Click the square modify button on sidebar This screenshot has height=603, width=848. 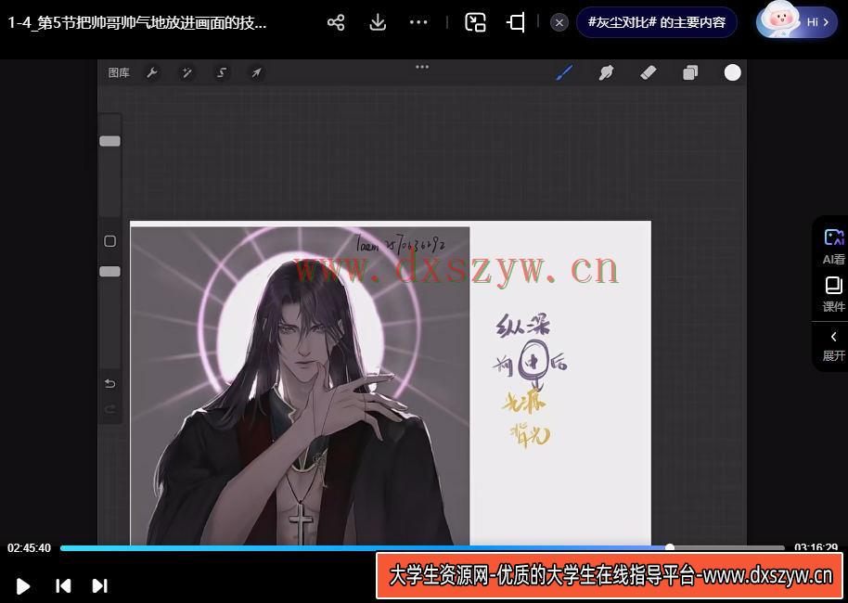[x=109, y=241]
